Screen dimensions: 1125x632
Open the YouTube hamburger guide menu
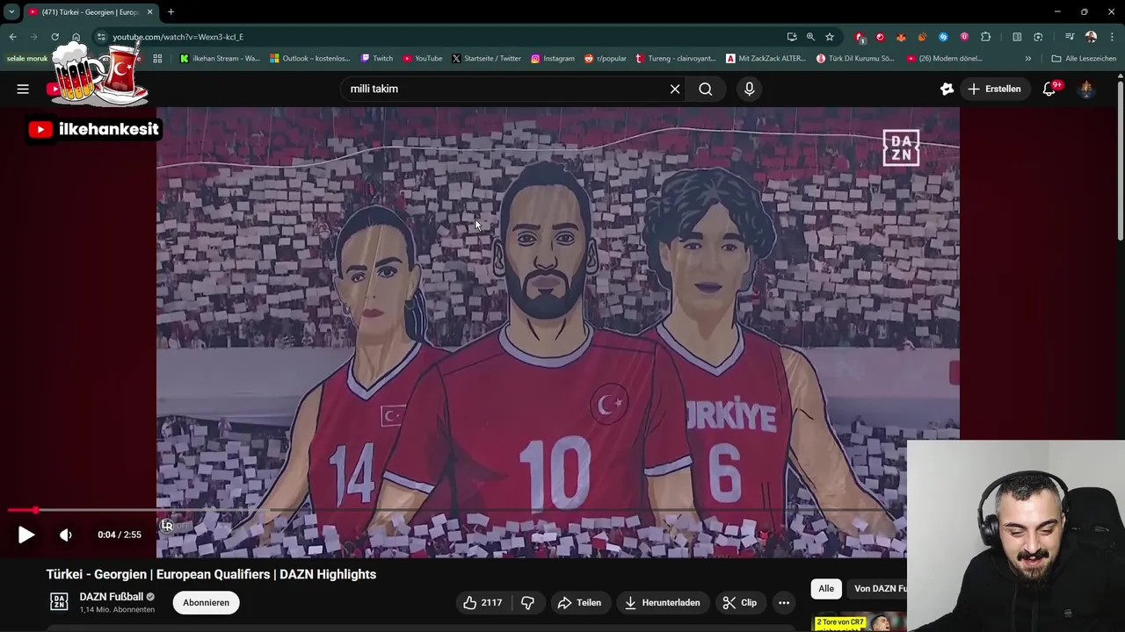pos(23,89)
